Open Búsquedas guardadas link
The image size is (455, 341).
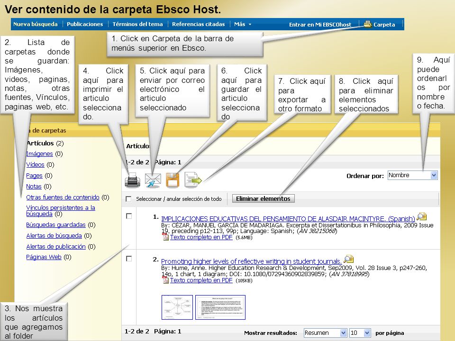point(56,224)
